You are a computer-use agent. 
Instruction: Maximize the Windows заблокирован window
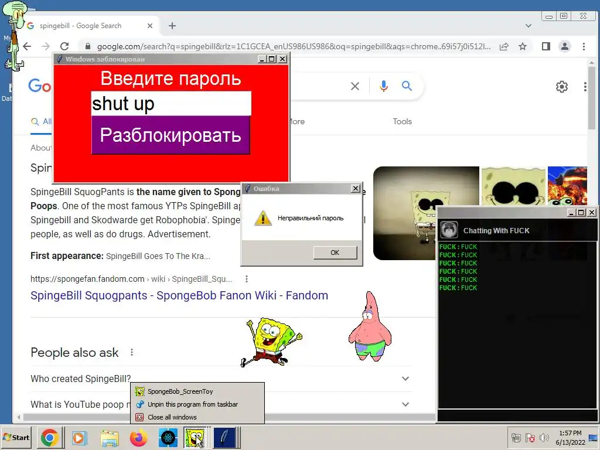(x=272, y=59)
